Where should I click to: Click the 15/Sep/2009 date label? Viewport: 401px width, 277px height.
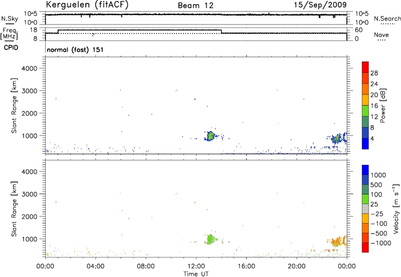pos(320,5)
